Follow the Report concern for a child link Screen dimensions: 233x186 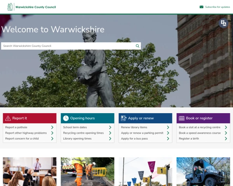point(22,139)
